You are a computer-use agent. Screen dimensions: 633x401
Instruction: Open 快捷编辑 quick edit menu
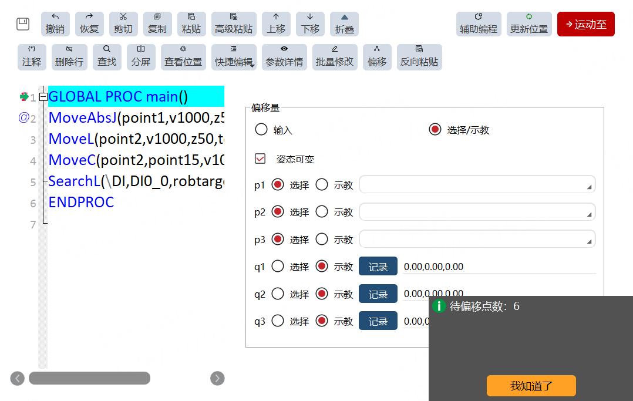[x=234, y=57]
